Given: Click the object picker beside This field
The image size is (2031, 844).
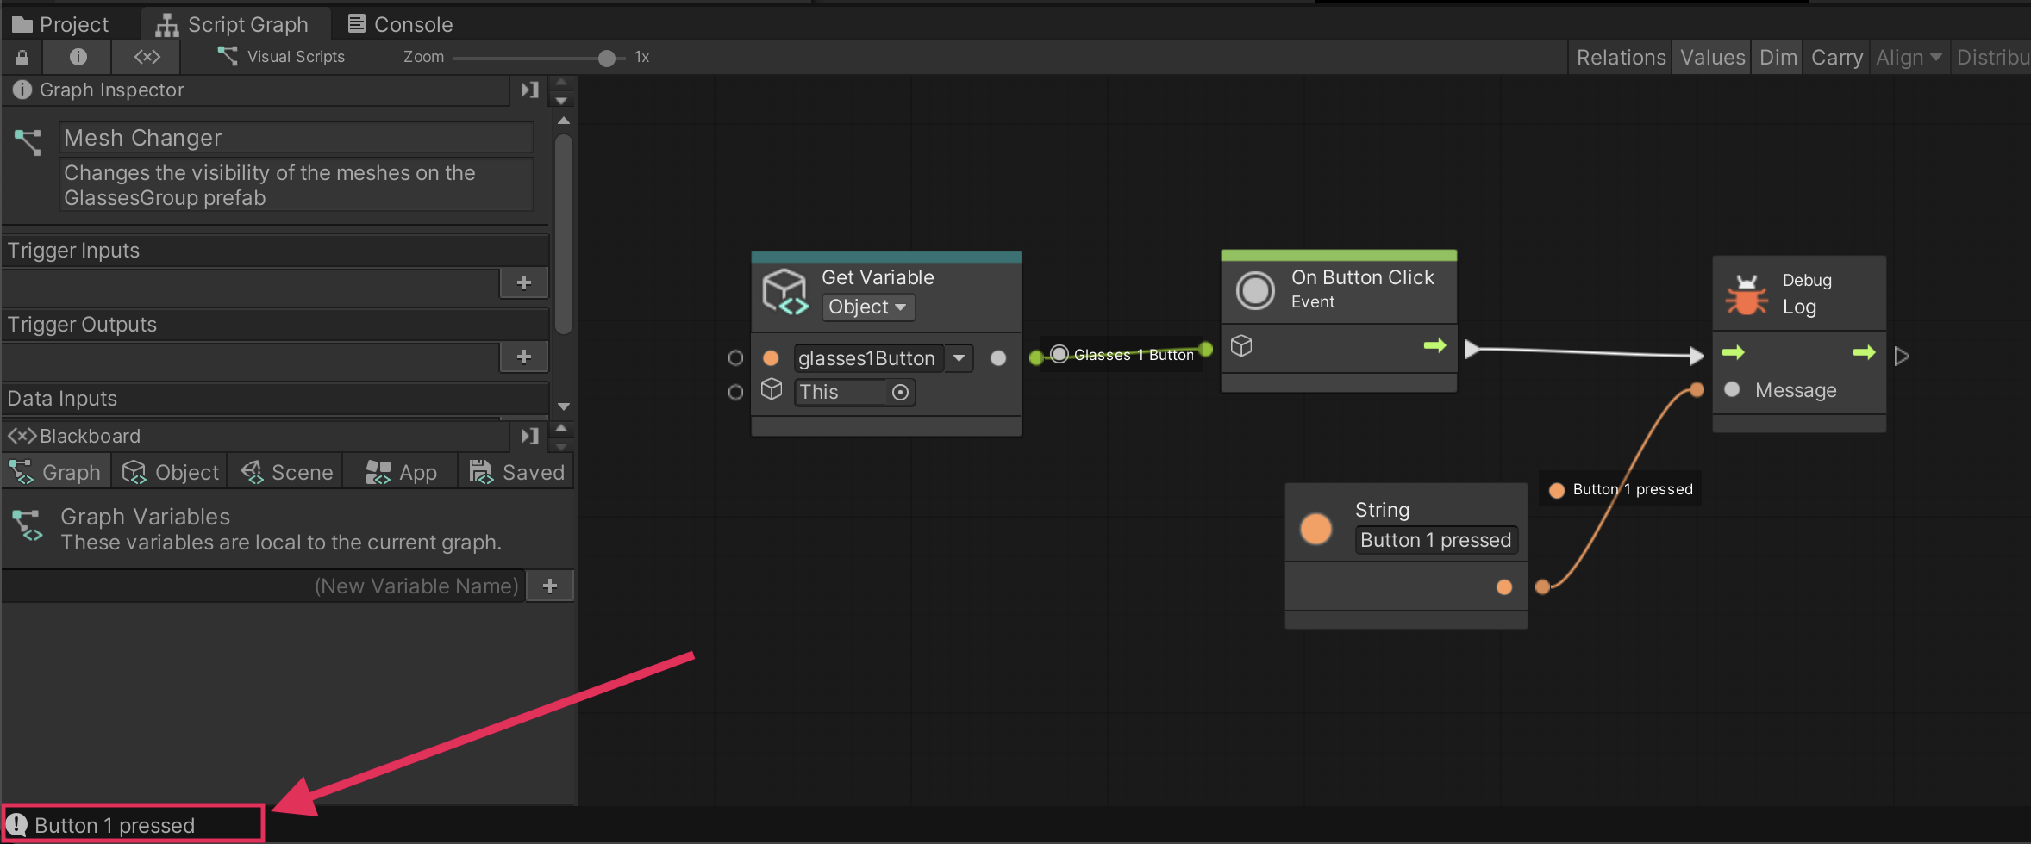Looking at the screenshot, I should coord(900,393).
